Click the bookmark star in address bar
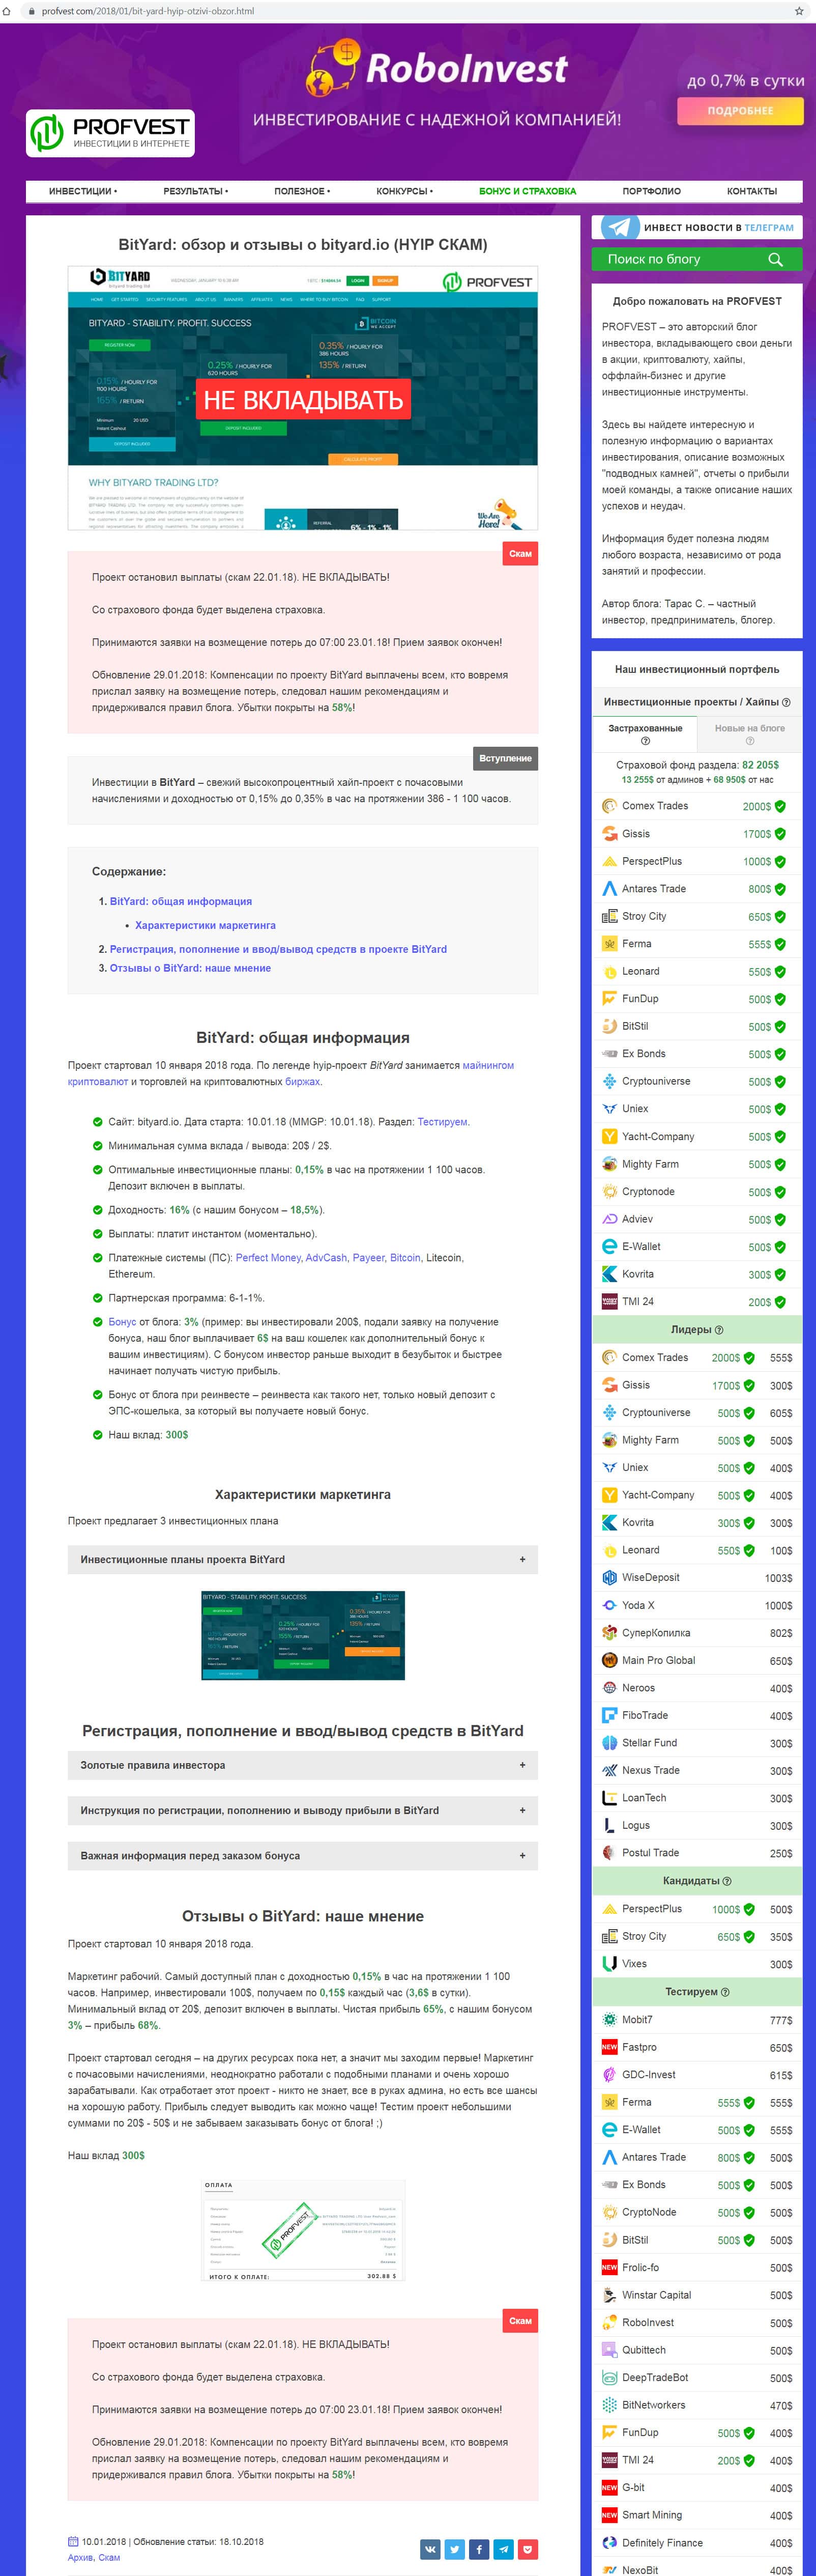The height and width of the screenshot is (2576, 816). pos(799,11)
